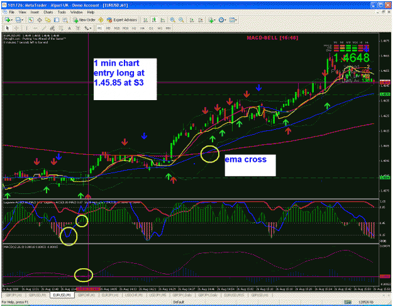This screenshot has height=306, width=393.
Task: Expand the New Chart dropdown arrow
Action: click(x=12, y=20)
